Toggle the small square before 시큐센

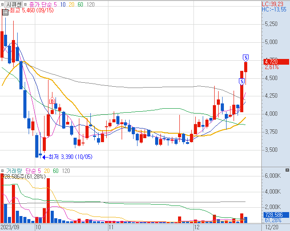click(x=2, y=4)
